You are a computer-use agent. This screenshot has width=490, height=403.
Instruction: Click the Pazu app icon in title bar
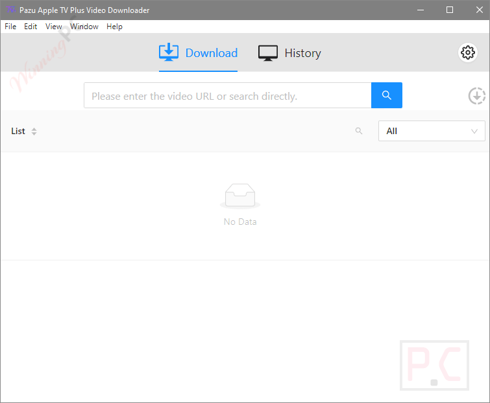point(10,10)
